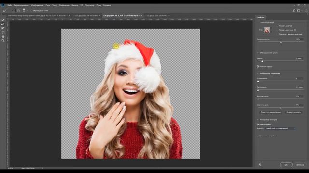
Task: Select the Quick Selection tool
Action: point(3,20)
